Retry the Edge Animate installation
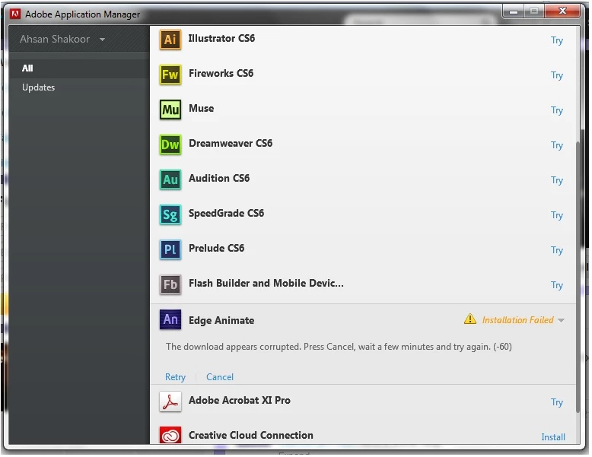The width and height of the screenshot is (592, 457). pyautogui.click(x=175, y=377)
